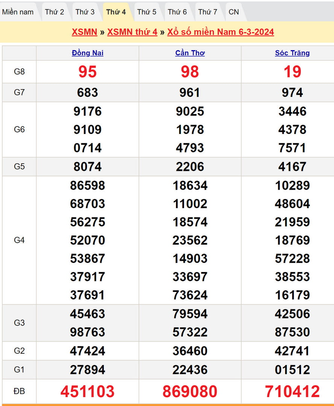Switch to the Thứ 3 tab
Viewport: 334px width, 406px height.
click(85, 12)
